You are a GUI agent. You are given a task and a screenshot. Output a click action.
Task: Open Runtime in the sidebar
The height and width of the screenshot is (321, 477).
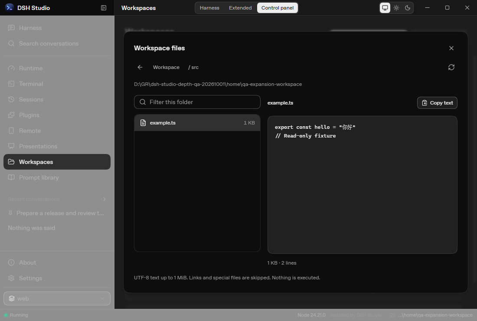coord(57,68)
